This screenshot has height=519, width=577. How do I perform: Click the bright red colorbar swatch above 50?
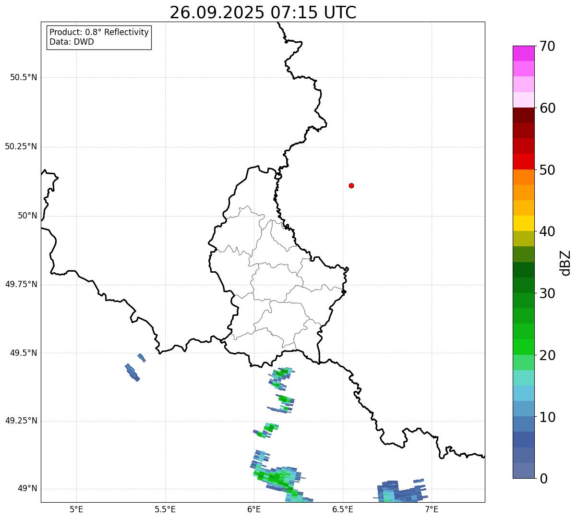tap(523, 161)
